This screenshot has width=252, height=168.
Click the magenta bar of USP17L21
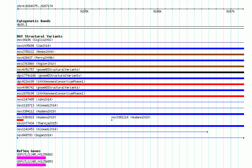(x=31, y=158)
